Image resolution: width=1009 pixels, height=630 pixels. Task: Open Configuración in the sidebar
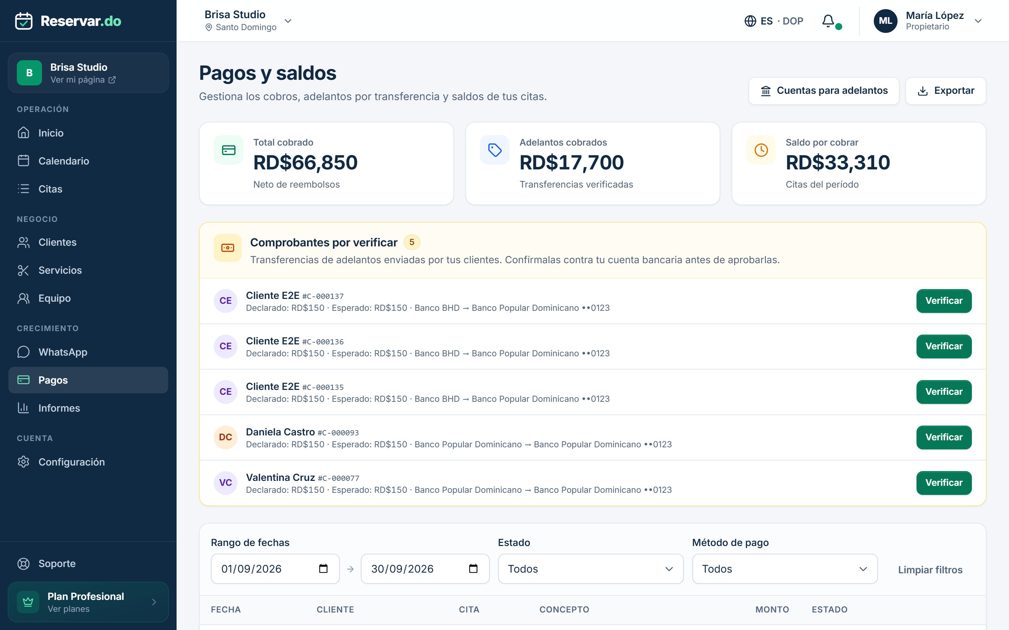pos(88,462)
